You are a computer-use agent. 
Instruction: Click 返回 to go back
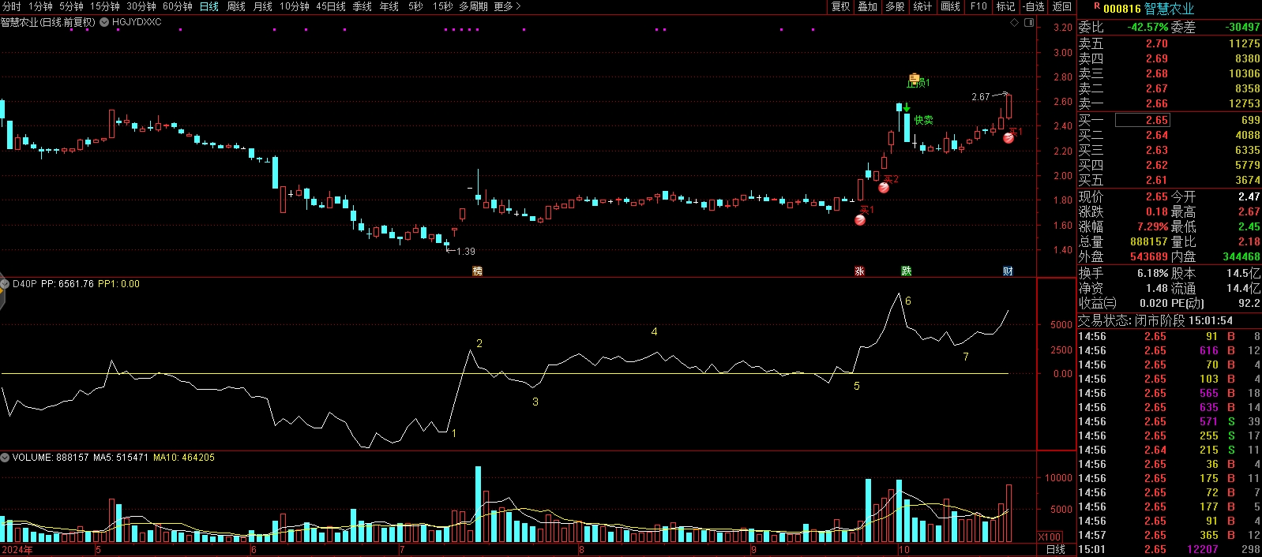point(1062,6)
